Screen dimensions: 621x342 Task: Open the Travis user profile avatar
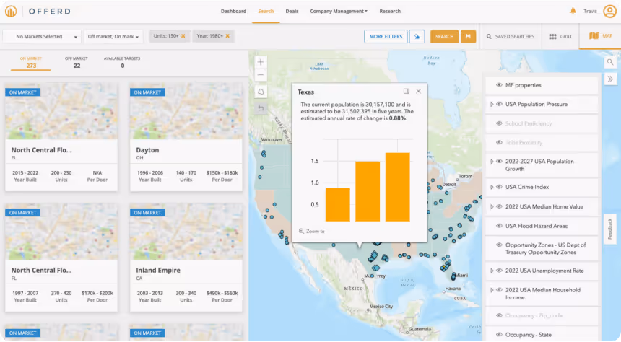tap(609, 11)
